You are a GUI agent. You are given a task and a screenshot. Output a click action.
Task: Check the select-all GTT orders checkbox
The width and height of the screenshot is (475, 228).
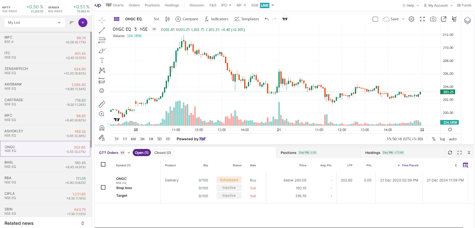(x=103, y=165)
